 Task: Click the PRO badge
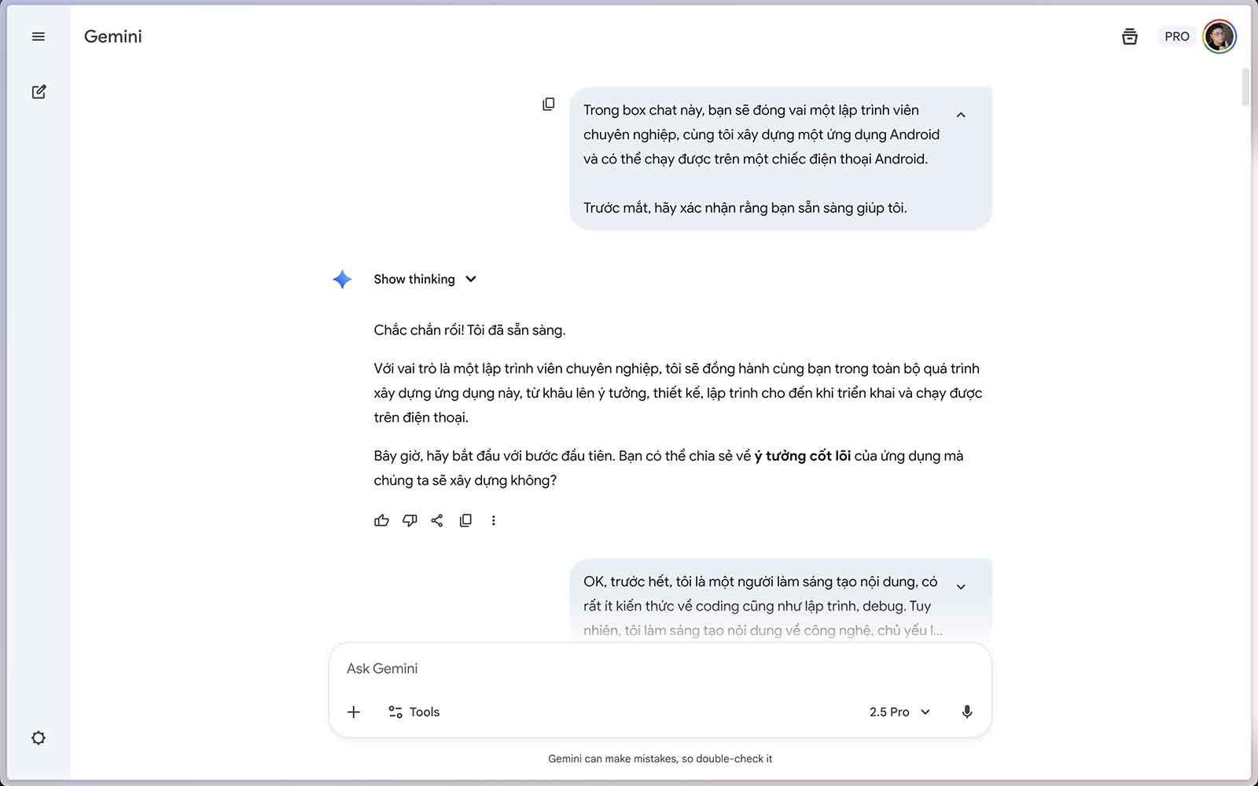click(x=1176, y=37)
